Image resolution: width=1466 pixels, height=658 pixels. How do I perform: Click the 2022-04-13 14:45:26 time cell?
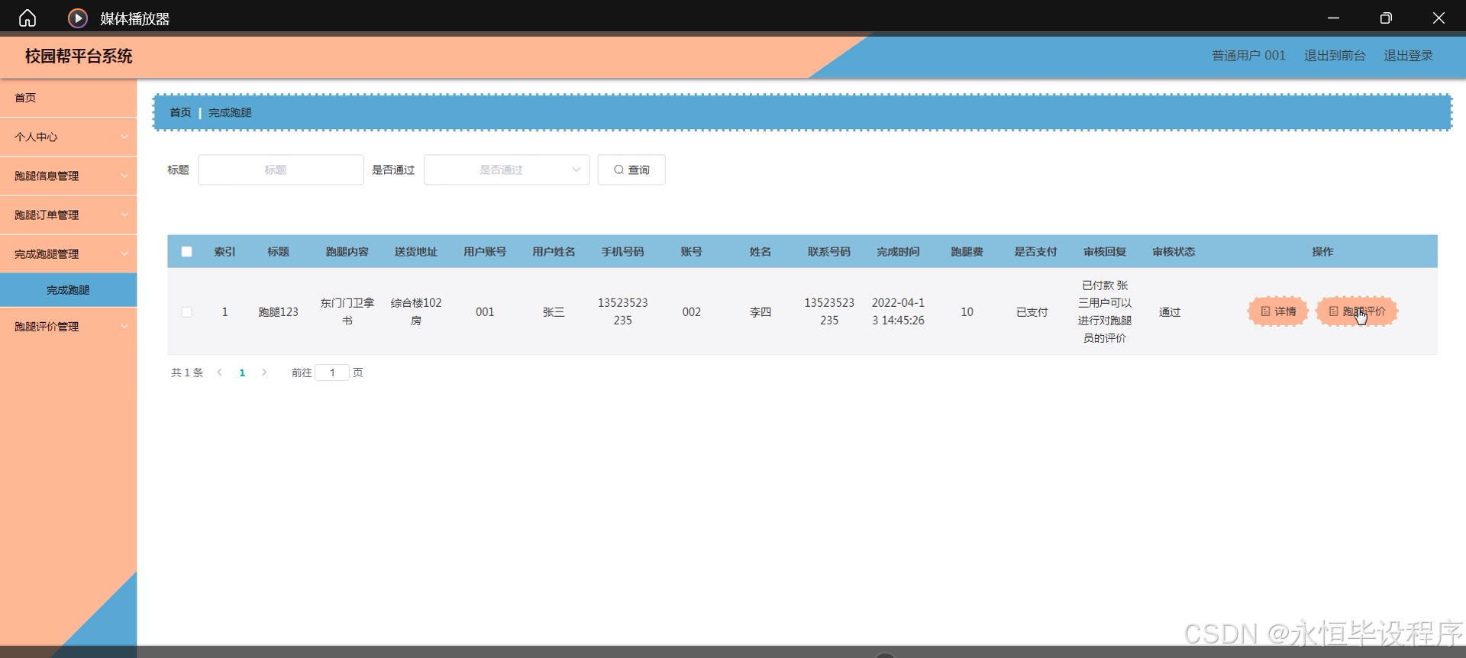(x=898, y=311)
